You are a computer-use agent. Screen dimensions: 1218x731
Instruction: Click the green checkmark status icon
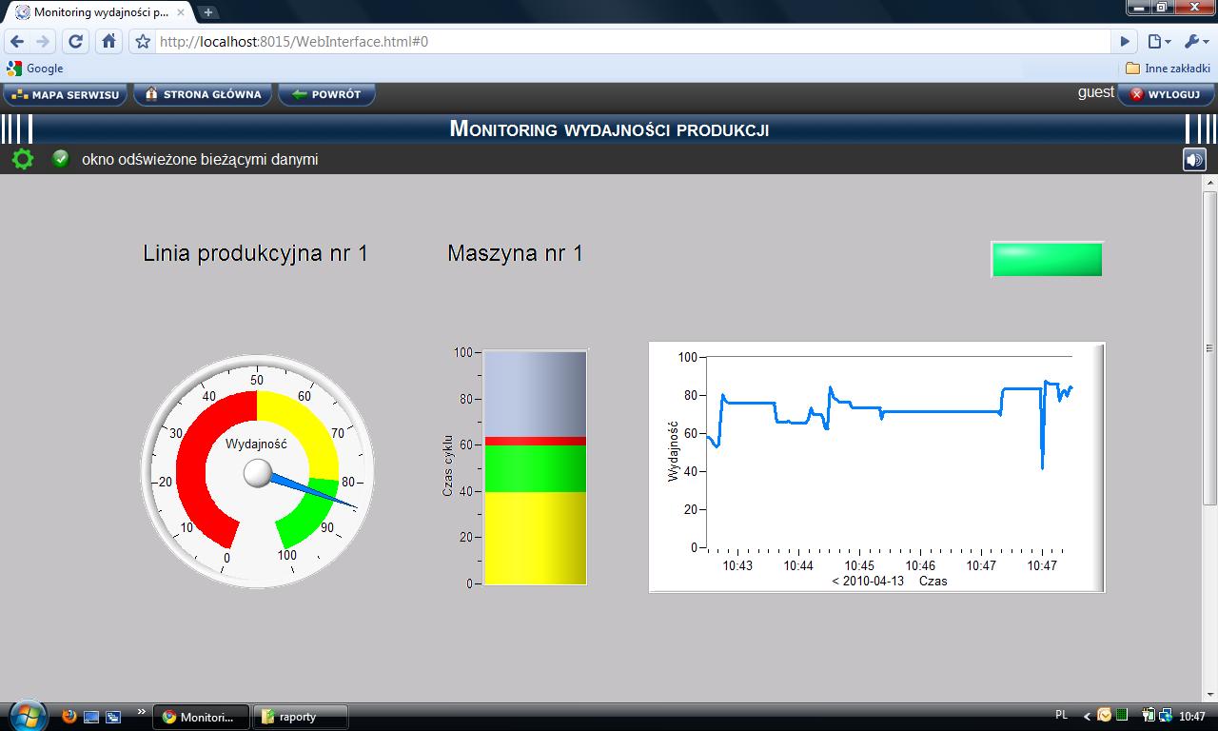[61, 159]
